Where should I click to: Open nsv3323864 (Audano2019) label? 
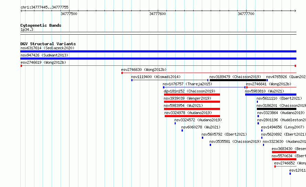pyautogui.click(x=281, y=113)
